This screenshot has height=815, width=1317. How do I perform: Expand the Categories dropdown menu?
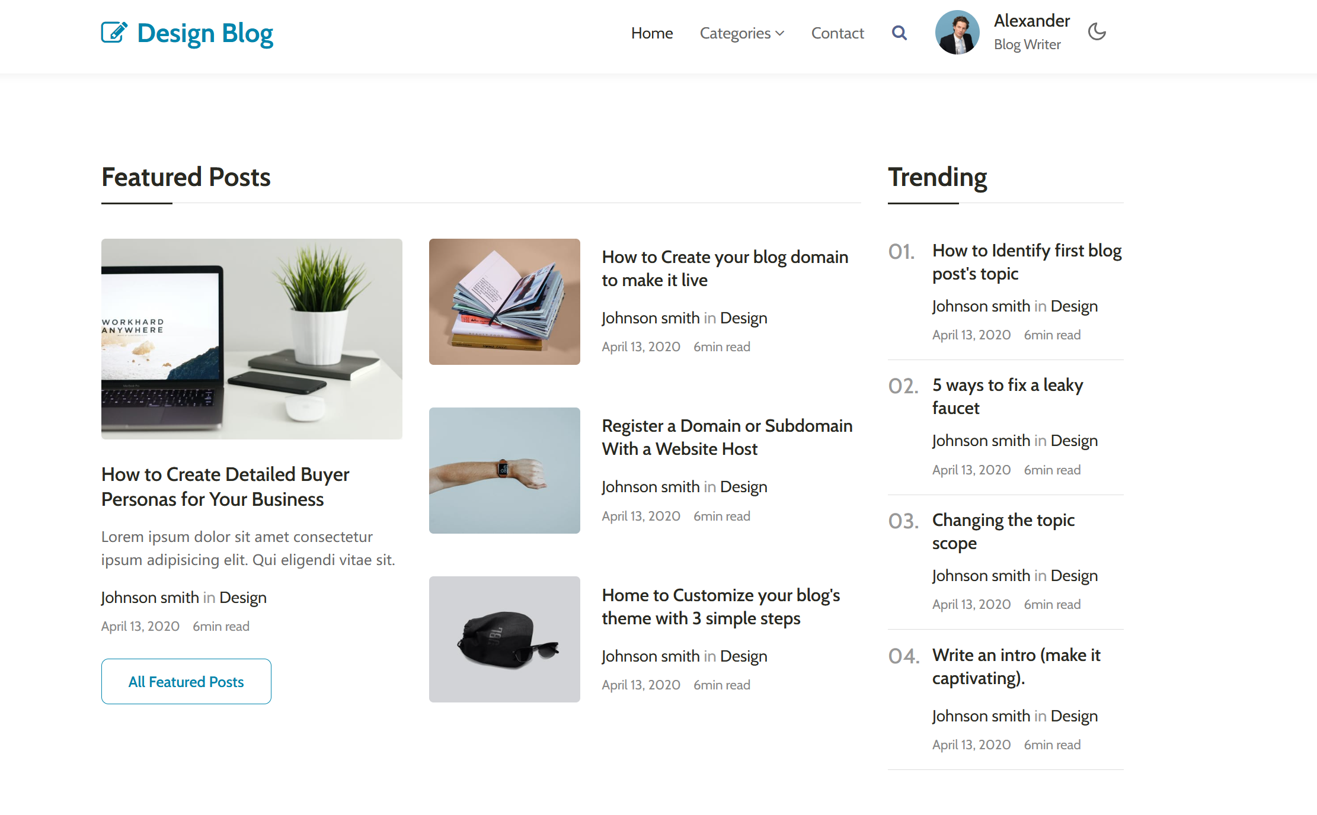click(x=741, y=33)
